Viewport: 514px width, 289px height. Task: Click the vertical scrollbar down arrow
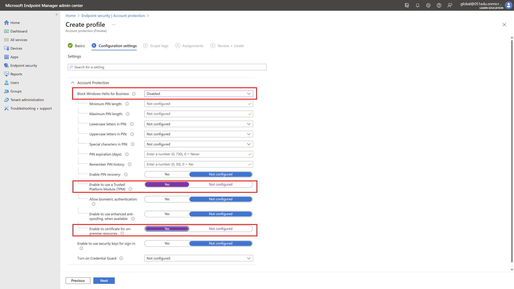[512, 270]
